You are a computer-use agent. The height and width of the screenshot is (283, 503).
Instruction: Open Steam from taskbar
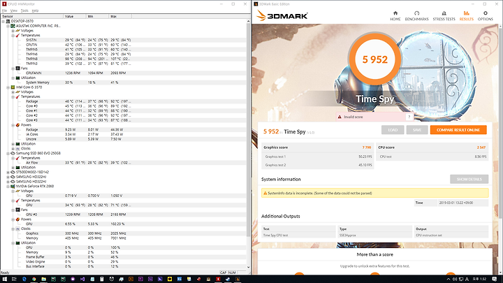pos(228,279)
